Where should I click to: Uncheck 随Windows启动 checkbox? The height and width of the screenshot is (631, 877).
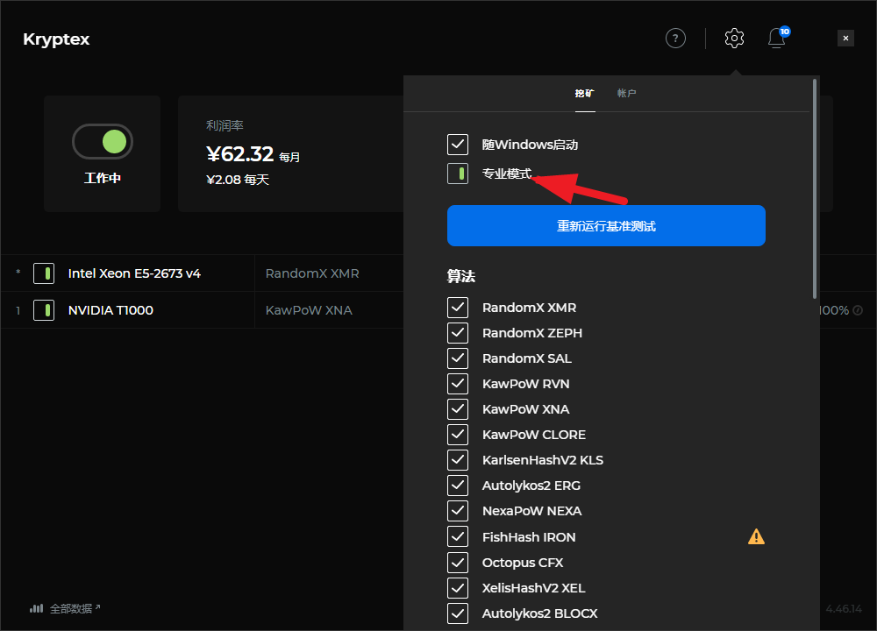[458, 145]
